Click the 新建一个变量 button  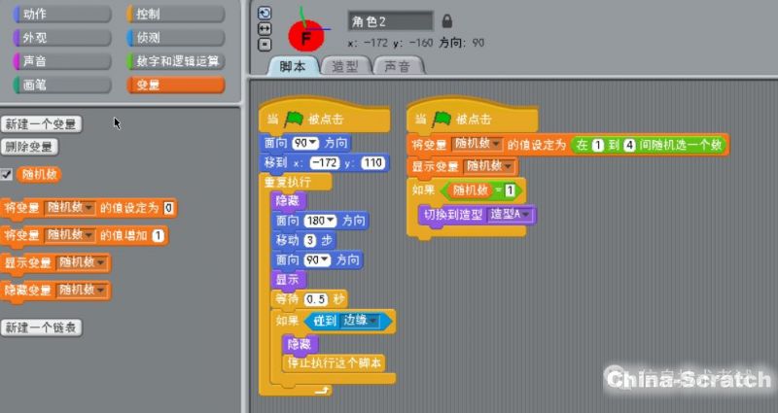tap(42, 124)
